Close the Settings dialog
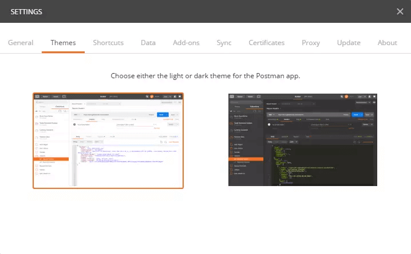Screen dimensions: 411x254 [400, 11]
